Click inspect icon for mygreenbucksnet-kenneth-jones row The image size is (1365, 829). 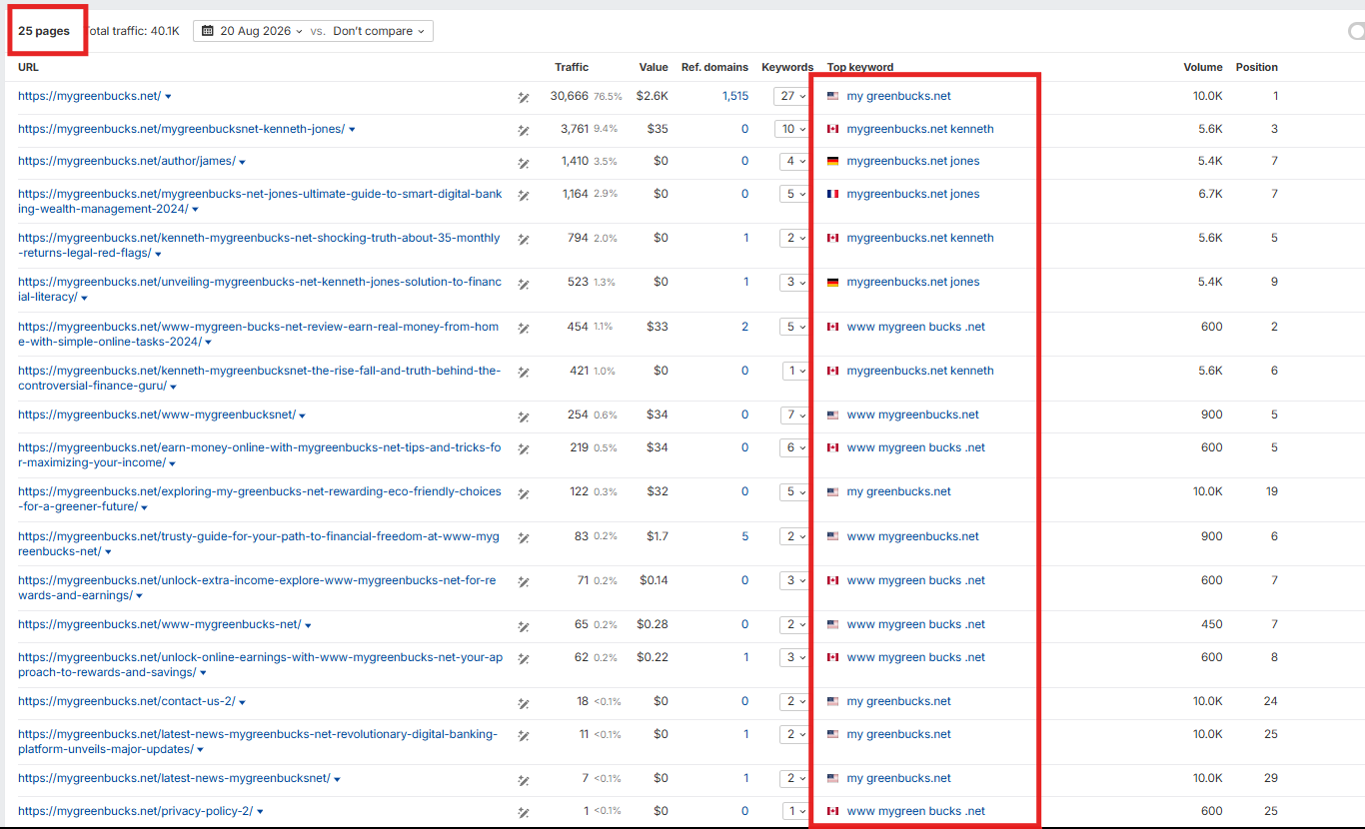coord(523,130)
